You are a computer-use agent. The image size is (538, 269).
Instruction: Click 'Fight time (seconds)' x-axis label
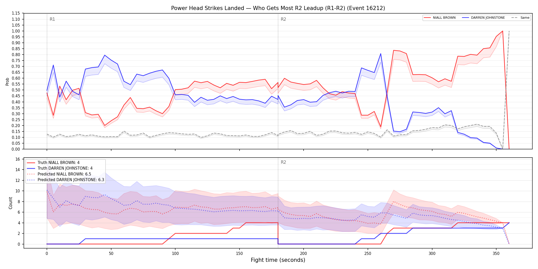click(x=278, y=260)
